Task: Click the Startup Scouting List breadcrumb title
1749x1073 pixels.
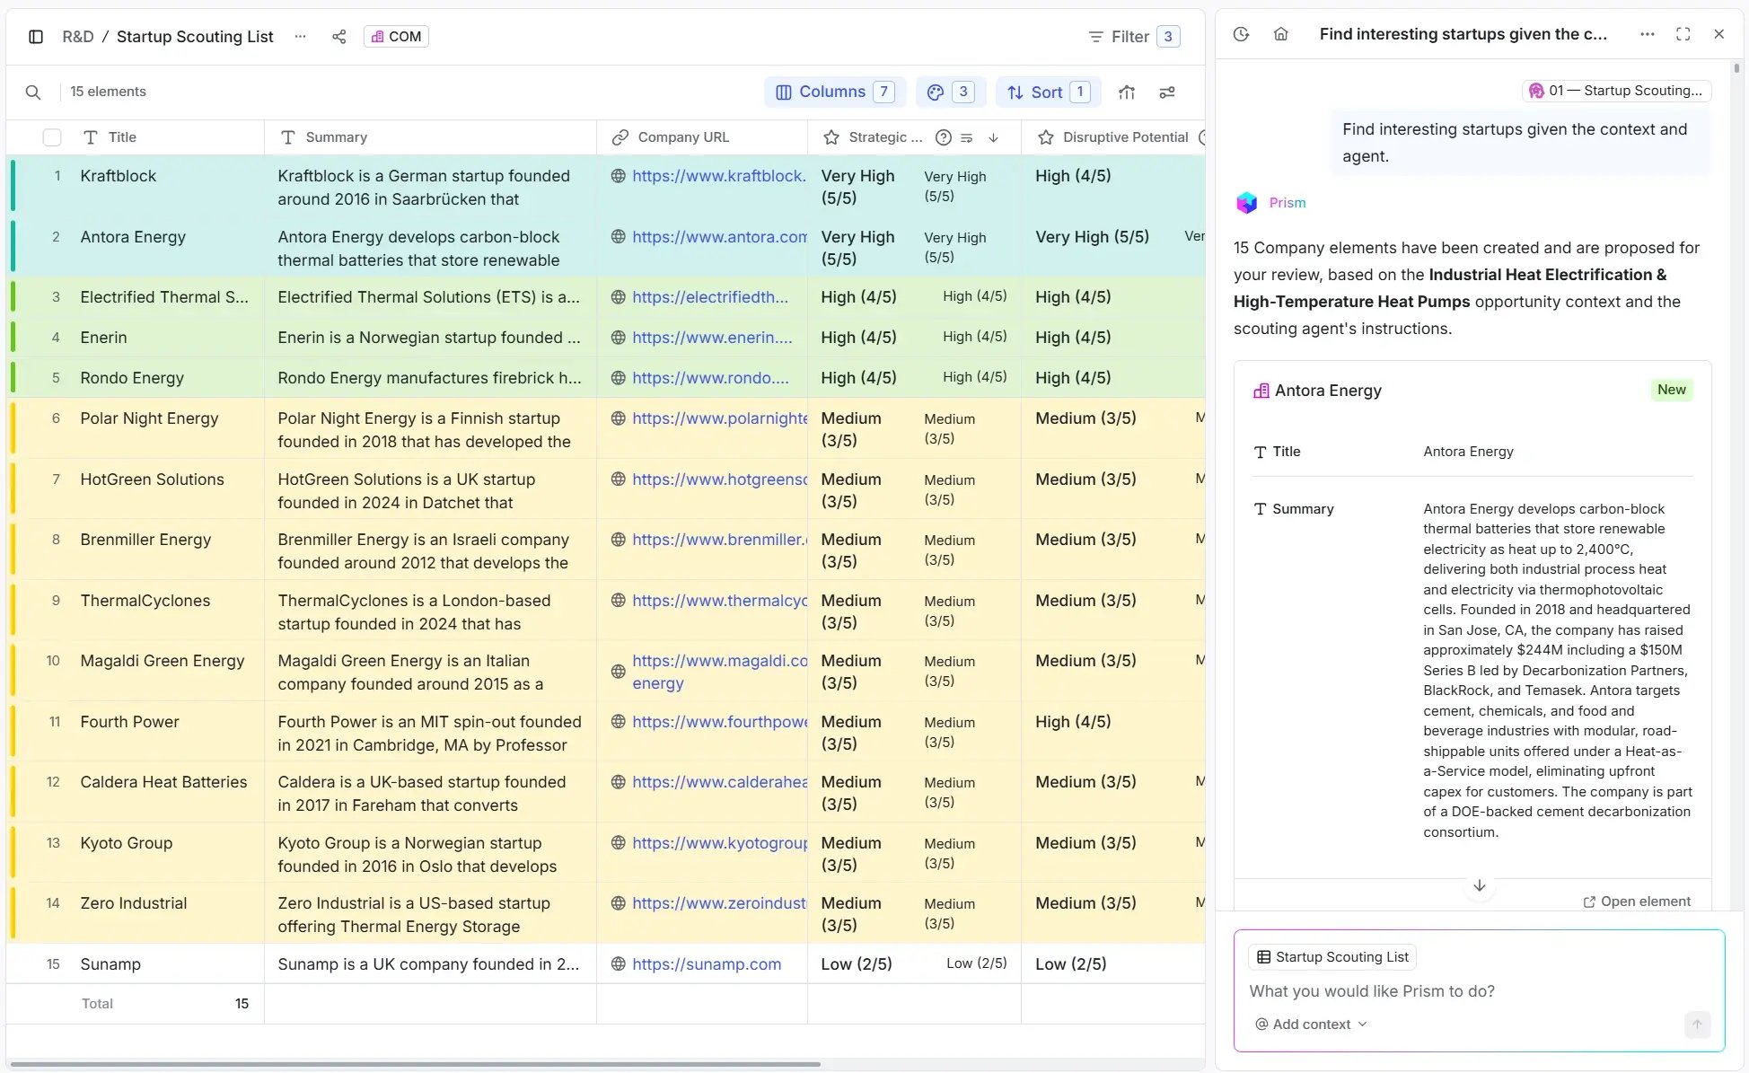Action: pyautogui.click(x=195, y=37)
